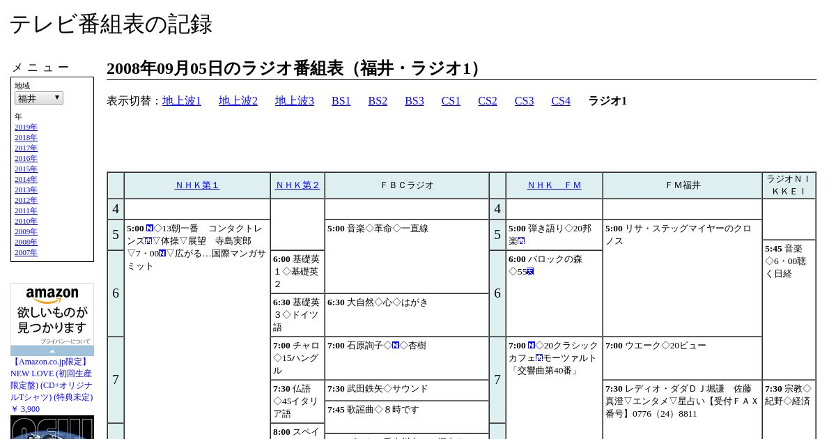Switch display to 地上波1
Image resolution: width=836 pixels, height=439 pixels.
(182, 101)
